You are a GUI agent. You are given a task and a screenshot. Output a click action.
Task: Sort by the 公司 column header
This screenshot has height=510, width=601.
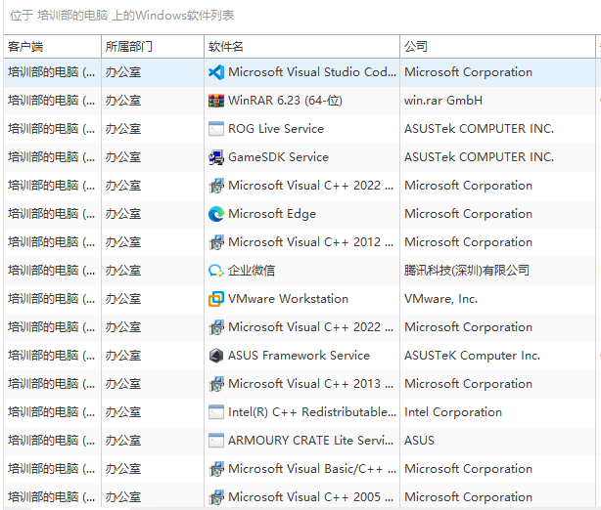pos(497,47)
